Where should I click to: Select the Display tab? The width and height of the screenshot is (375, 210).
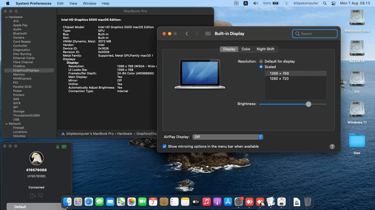(229, 49)
